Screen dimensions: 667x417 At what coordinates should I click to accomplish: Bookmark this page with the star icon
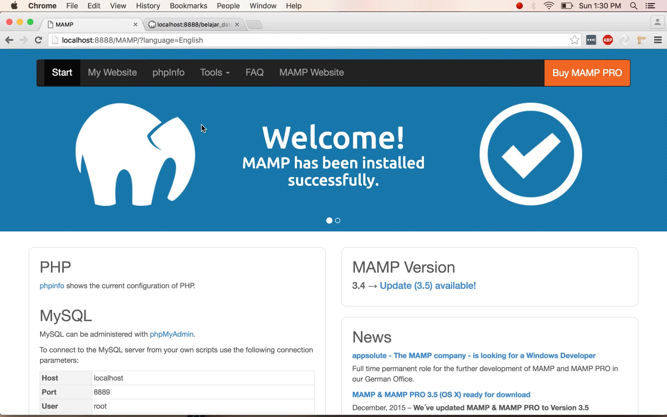tap(574, 40)
